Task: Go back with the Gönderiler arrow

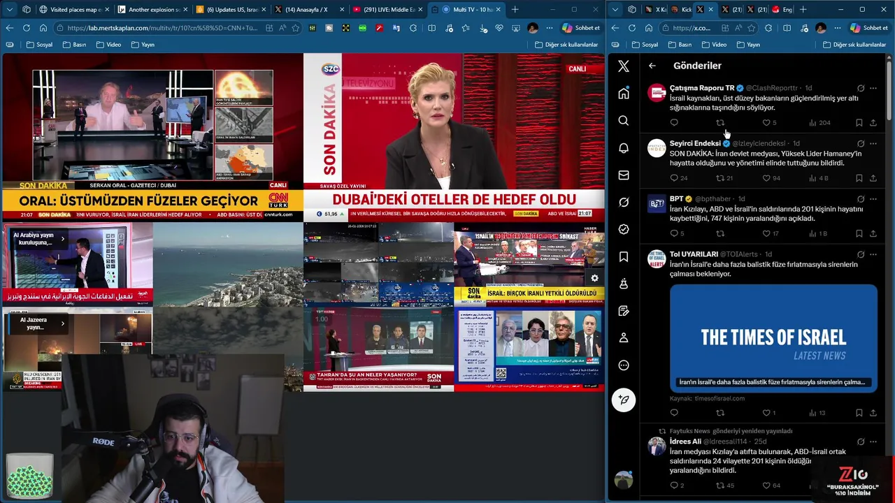Action: (x=652, y=66)
